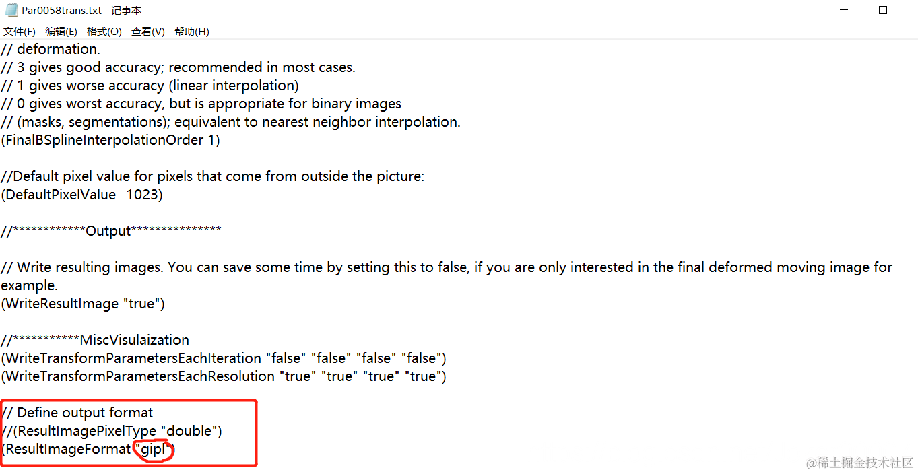
Task: Open the 查看(V) menu
Action: coord(148,32)
